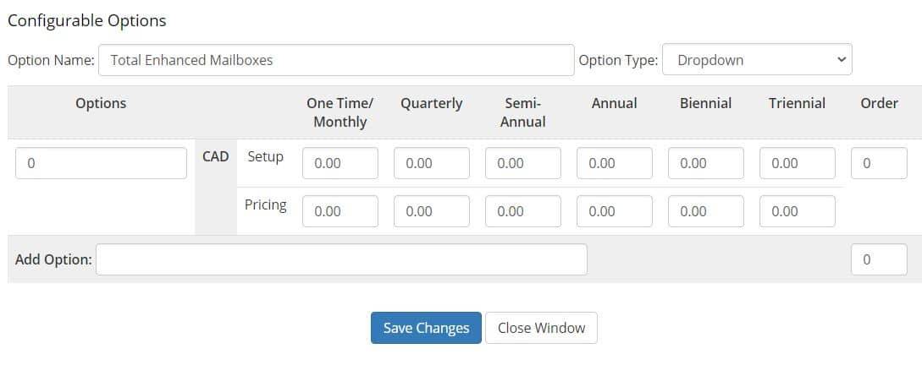Click the Order field in the option row
The height and width of the screenshot is (365, 922).
[x=879, y=163]
